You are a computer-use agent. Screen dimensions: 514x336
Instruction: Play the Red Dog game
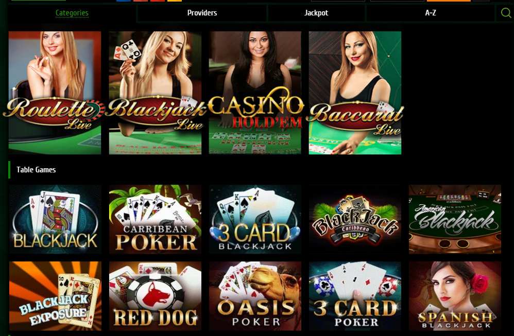pos(155,296)
